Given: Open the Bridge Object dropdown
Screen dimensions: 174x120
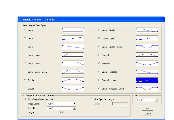Looking at the screenshot, I should [74, 104].
